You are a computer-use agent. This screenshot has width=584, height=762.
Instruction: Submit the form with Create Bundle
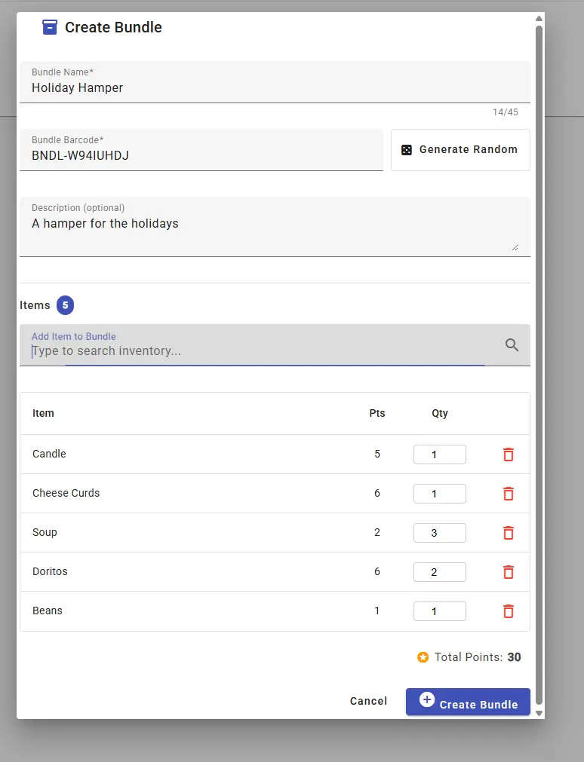(468, 702)
